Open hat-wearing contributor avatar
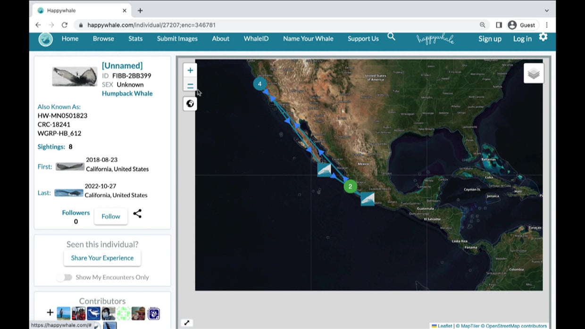This screenshot has width=585, height=329. [x=138, y=313]
